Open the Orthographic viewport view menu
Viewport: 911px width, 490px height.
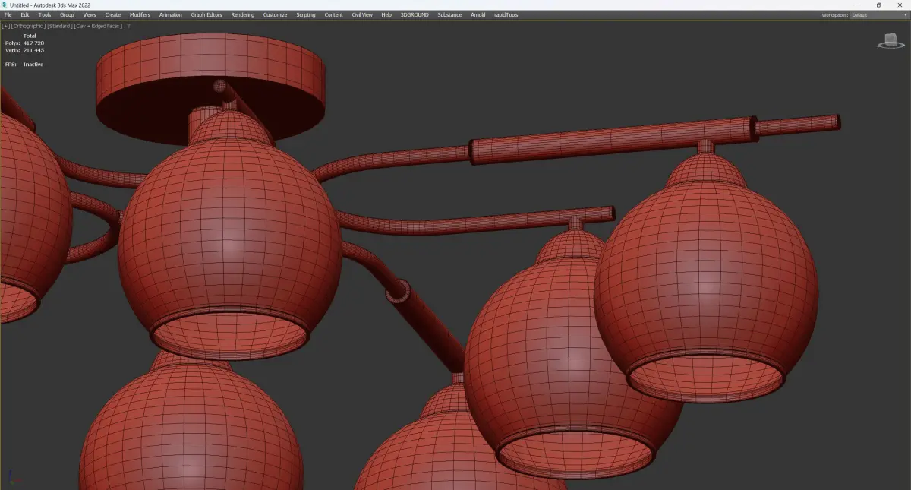click(28, 26)
